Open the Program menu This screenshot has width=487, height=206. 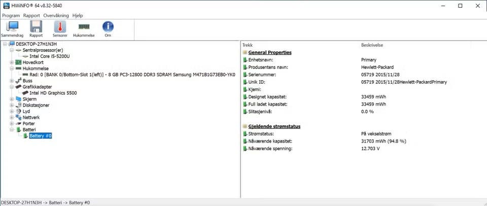(x=11, y=16)
